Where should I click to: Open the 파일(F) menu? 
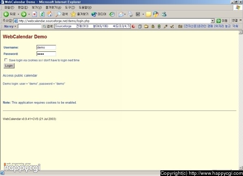[9, 7]
